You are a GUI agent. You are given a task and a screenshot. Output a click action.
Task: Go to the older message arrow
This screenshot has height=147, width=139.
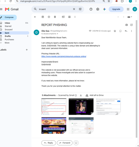tap(123, 17)
